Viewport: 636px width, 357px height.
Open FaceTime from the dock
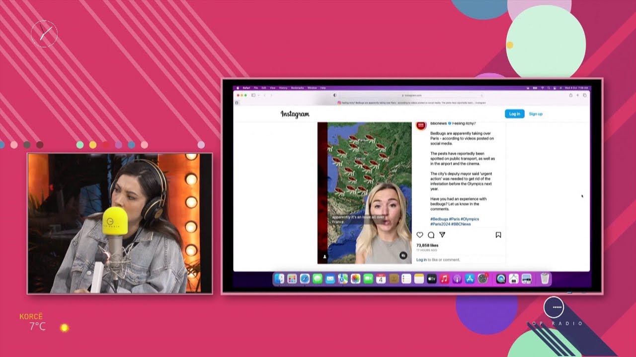pyautogui.click(x=368, y=279)
